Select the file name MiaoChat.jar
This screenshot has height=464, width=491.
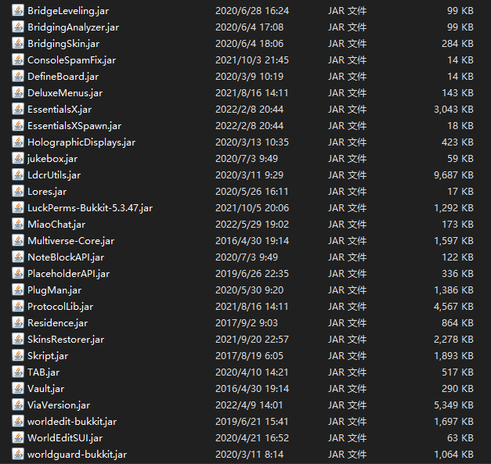56,225
